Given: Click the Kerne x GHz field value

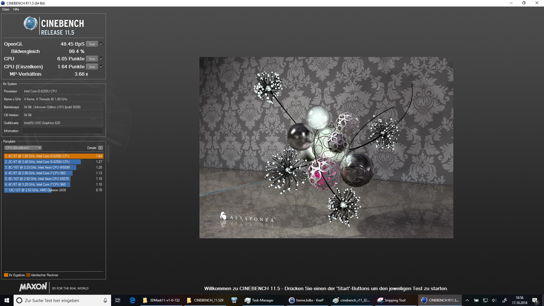Looking at the screenshot, I should (63, 99).
